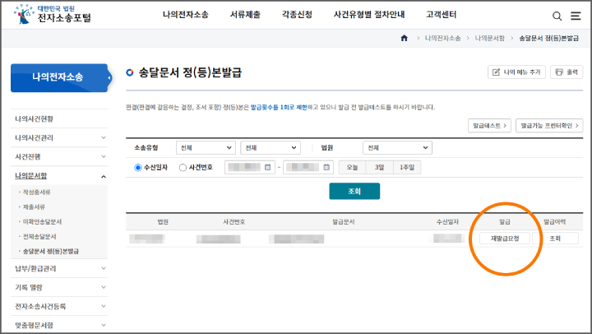Screen dimensions: 592x334
Task: Expand 맞춤형문서함 sidebar section
Action: 59,325
